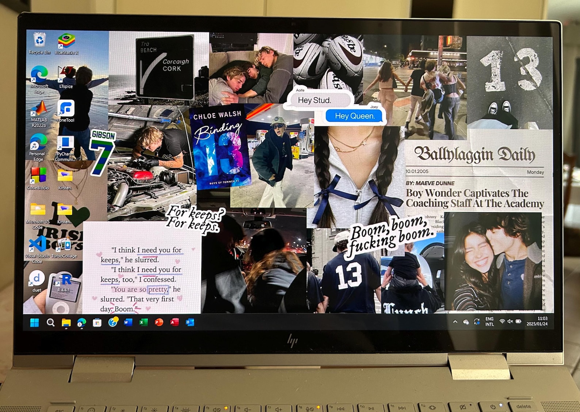This screenshot has height=412, width=580.
Task: Click the muted speaker volume icon
Action: click(x=510, y=321)
